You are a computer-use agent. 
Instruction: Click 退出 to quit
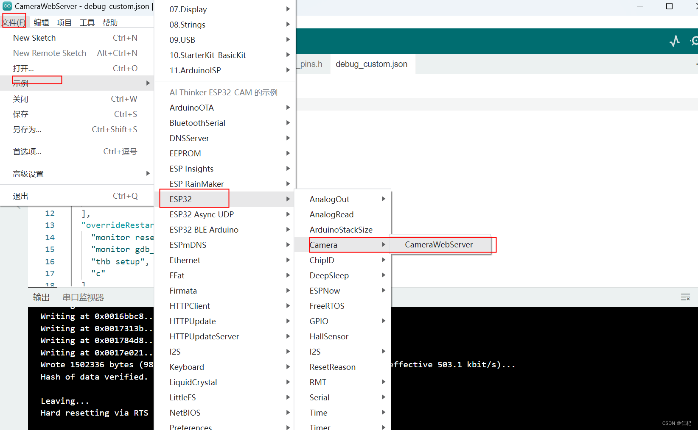[77, 196]
